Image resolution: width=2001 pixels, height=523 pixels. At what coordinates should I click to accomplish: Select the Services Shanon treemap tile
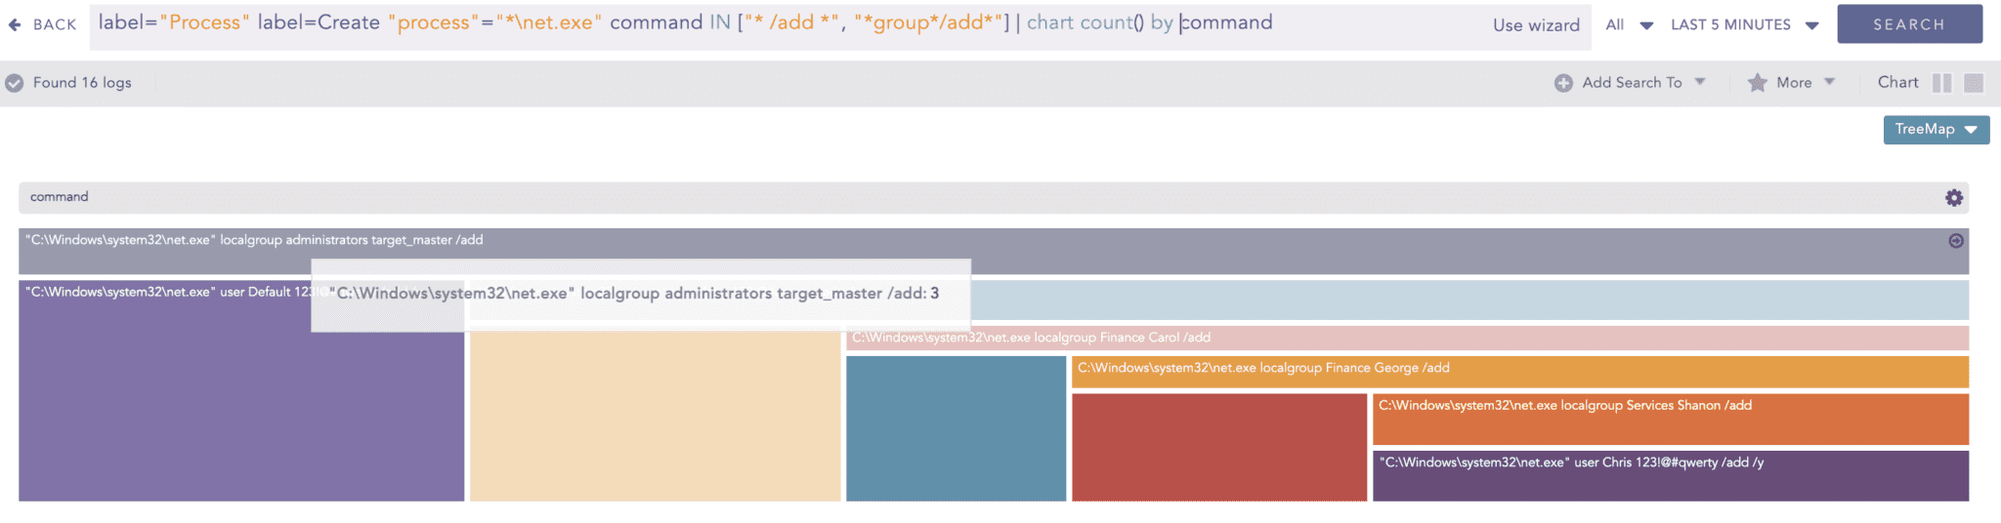pyautogui.click(x=1670, y=420)
